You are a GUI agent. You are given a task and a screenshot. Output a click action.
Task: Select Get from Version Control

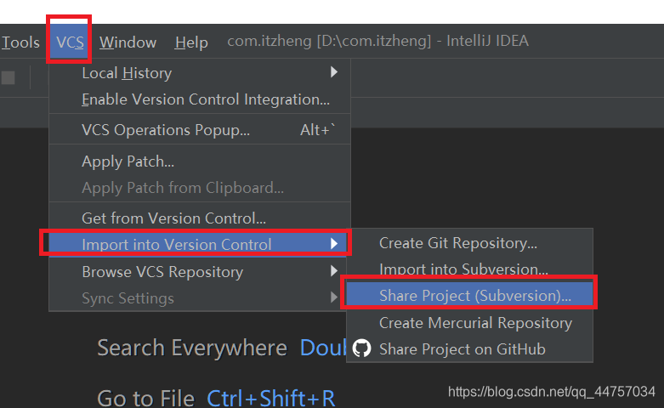(x=173, y=218)
